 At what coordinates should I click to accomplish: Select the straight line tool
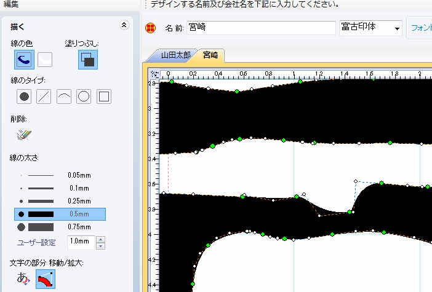[44, 97]
